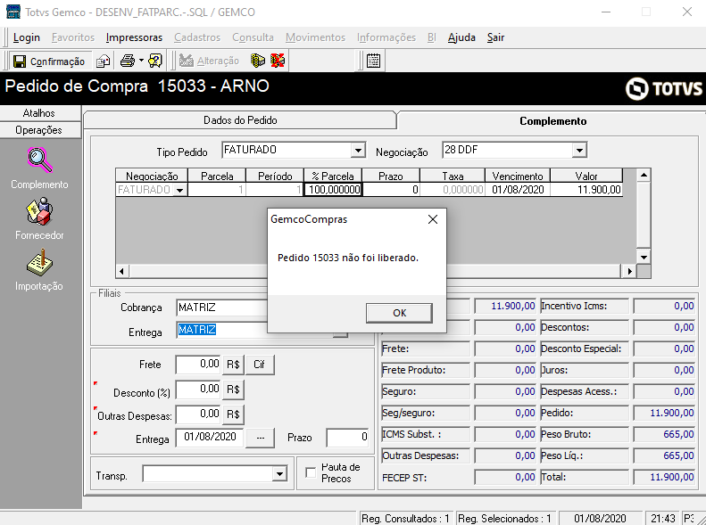706x525 pixels.
Task: Expand the Negociação 28 DDF dropdown
Action: pyautogui.click(x=579, y=150)
